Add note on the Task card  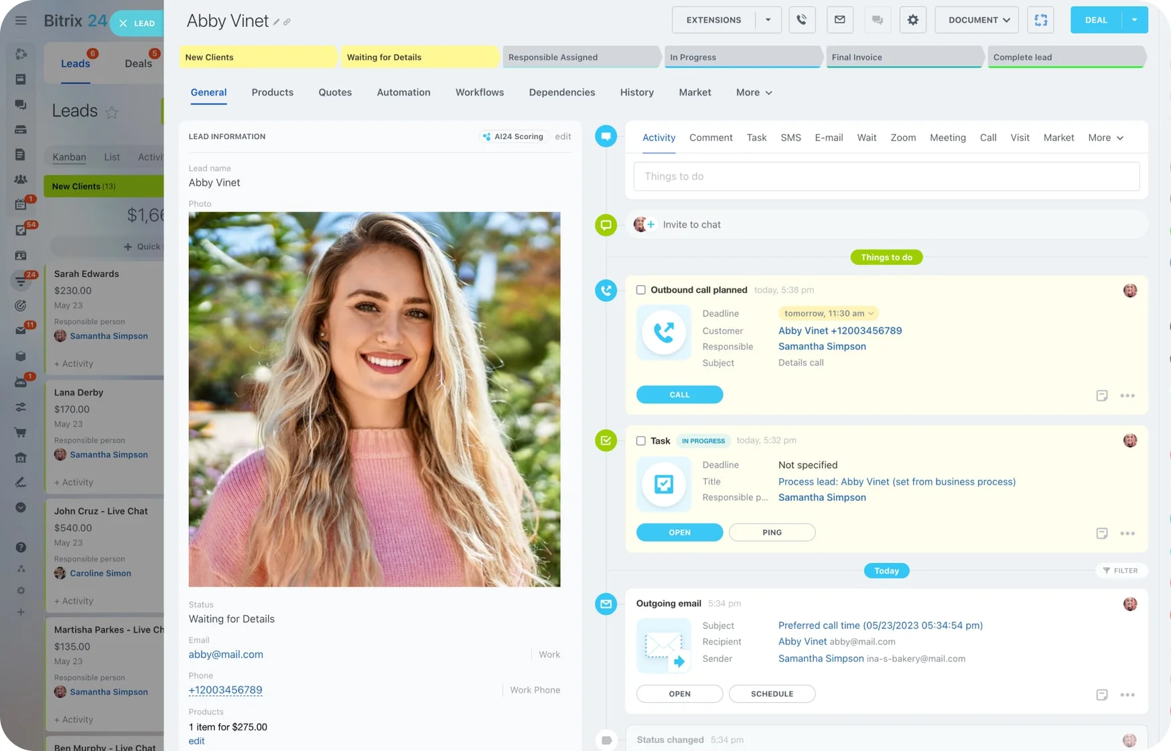[x=1101, y=533]
